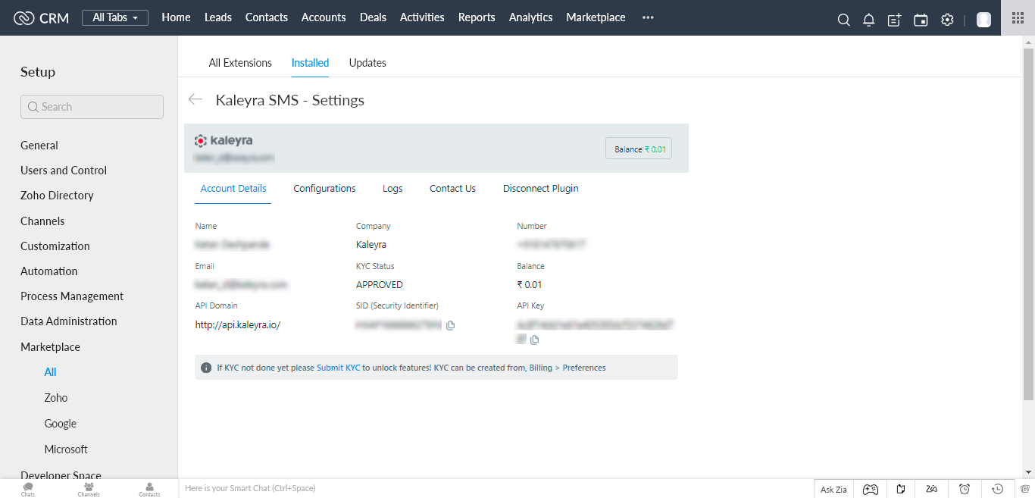Click the Zoho CRM logo

tap(41, 17)
